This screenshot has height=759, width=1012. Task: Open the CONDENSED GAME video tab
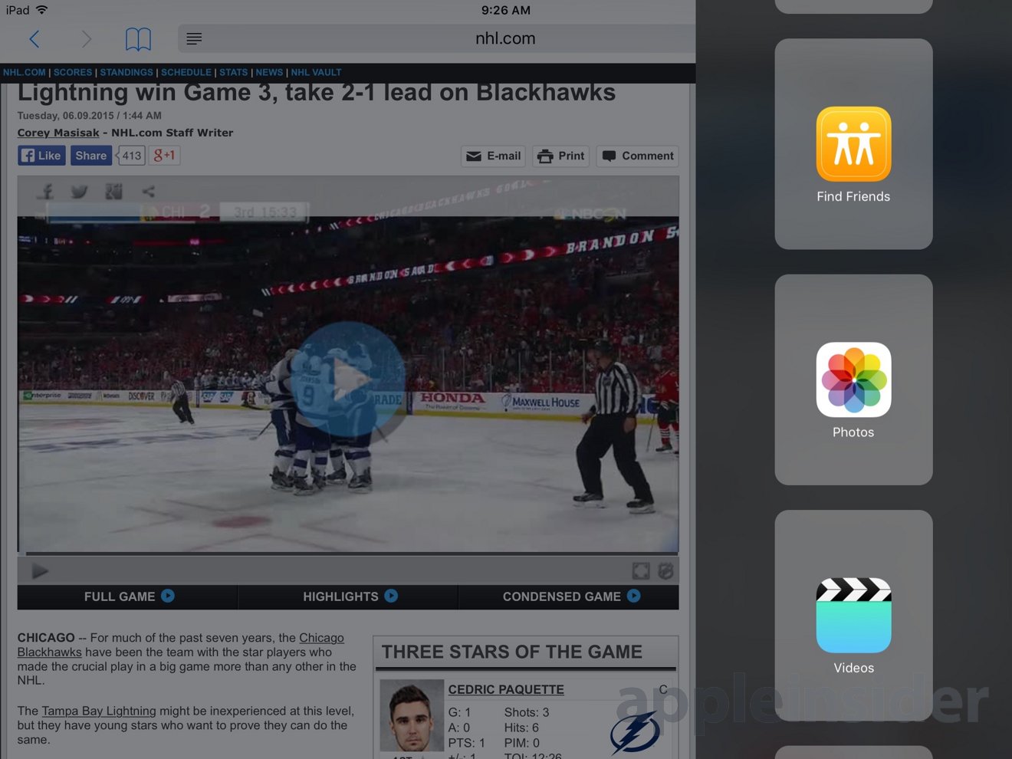pos(570,596)
